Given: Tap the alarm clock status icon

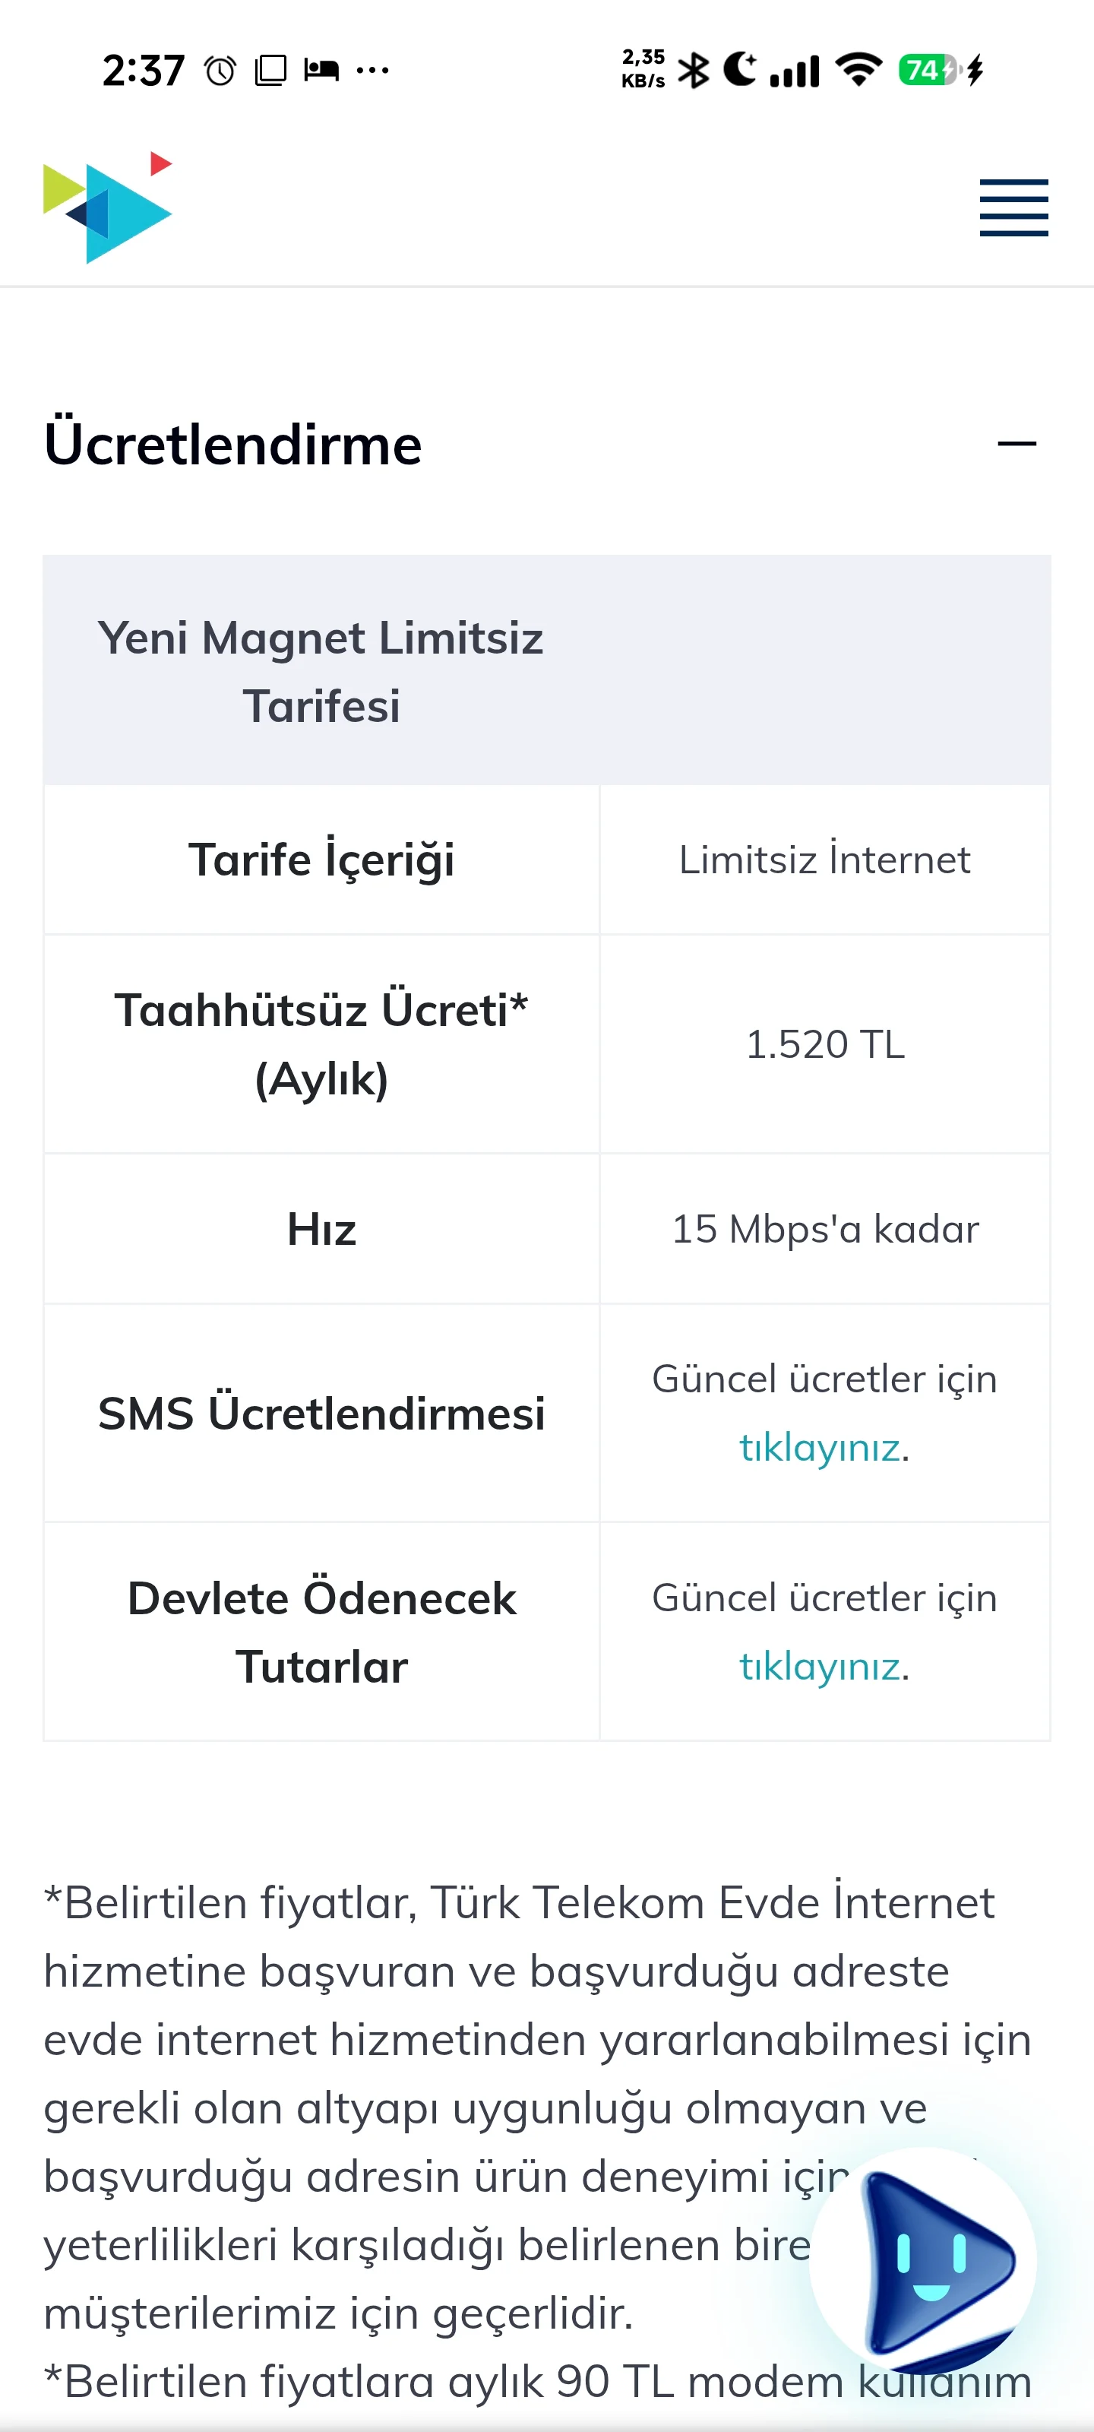Looking at the screenshot, I should (x=220, y=71).
